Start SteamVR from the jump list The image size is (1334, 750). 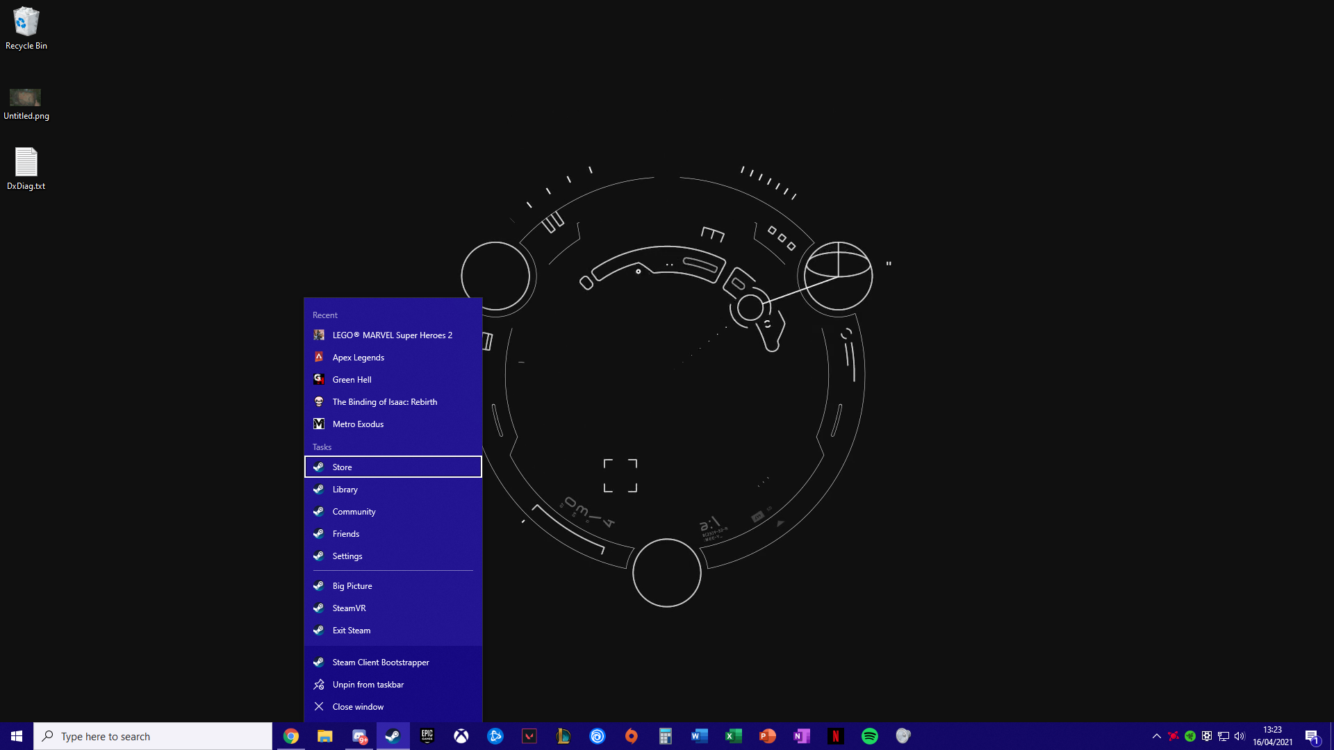(x=349, y=608)
